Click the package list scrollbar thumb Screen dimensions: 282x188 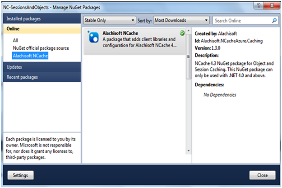[x=189, y=56]
